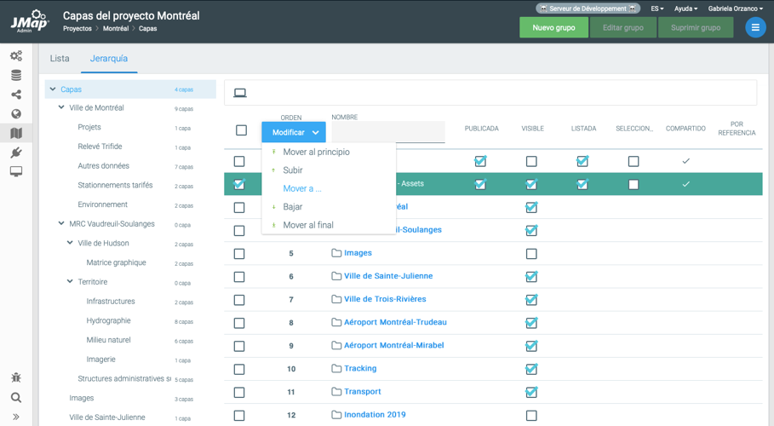Viewport: 774px width, 426px height.
Task: Click the bug icon in the sidebar
Action: pos(15,377)
